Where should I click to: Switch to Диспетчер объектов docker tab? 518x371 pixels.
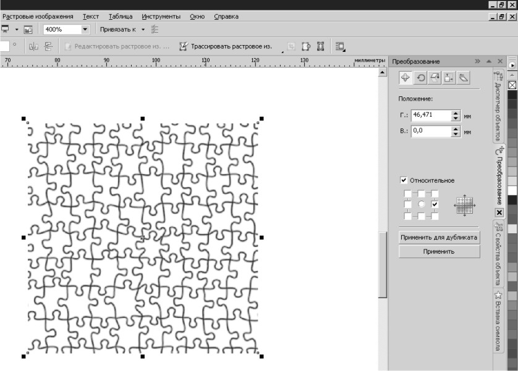(x=498, y=106)
